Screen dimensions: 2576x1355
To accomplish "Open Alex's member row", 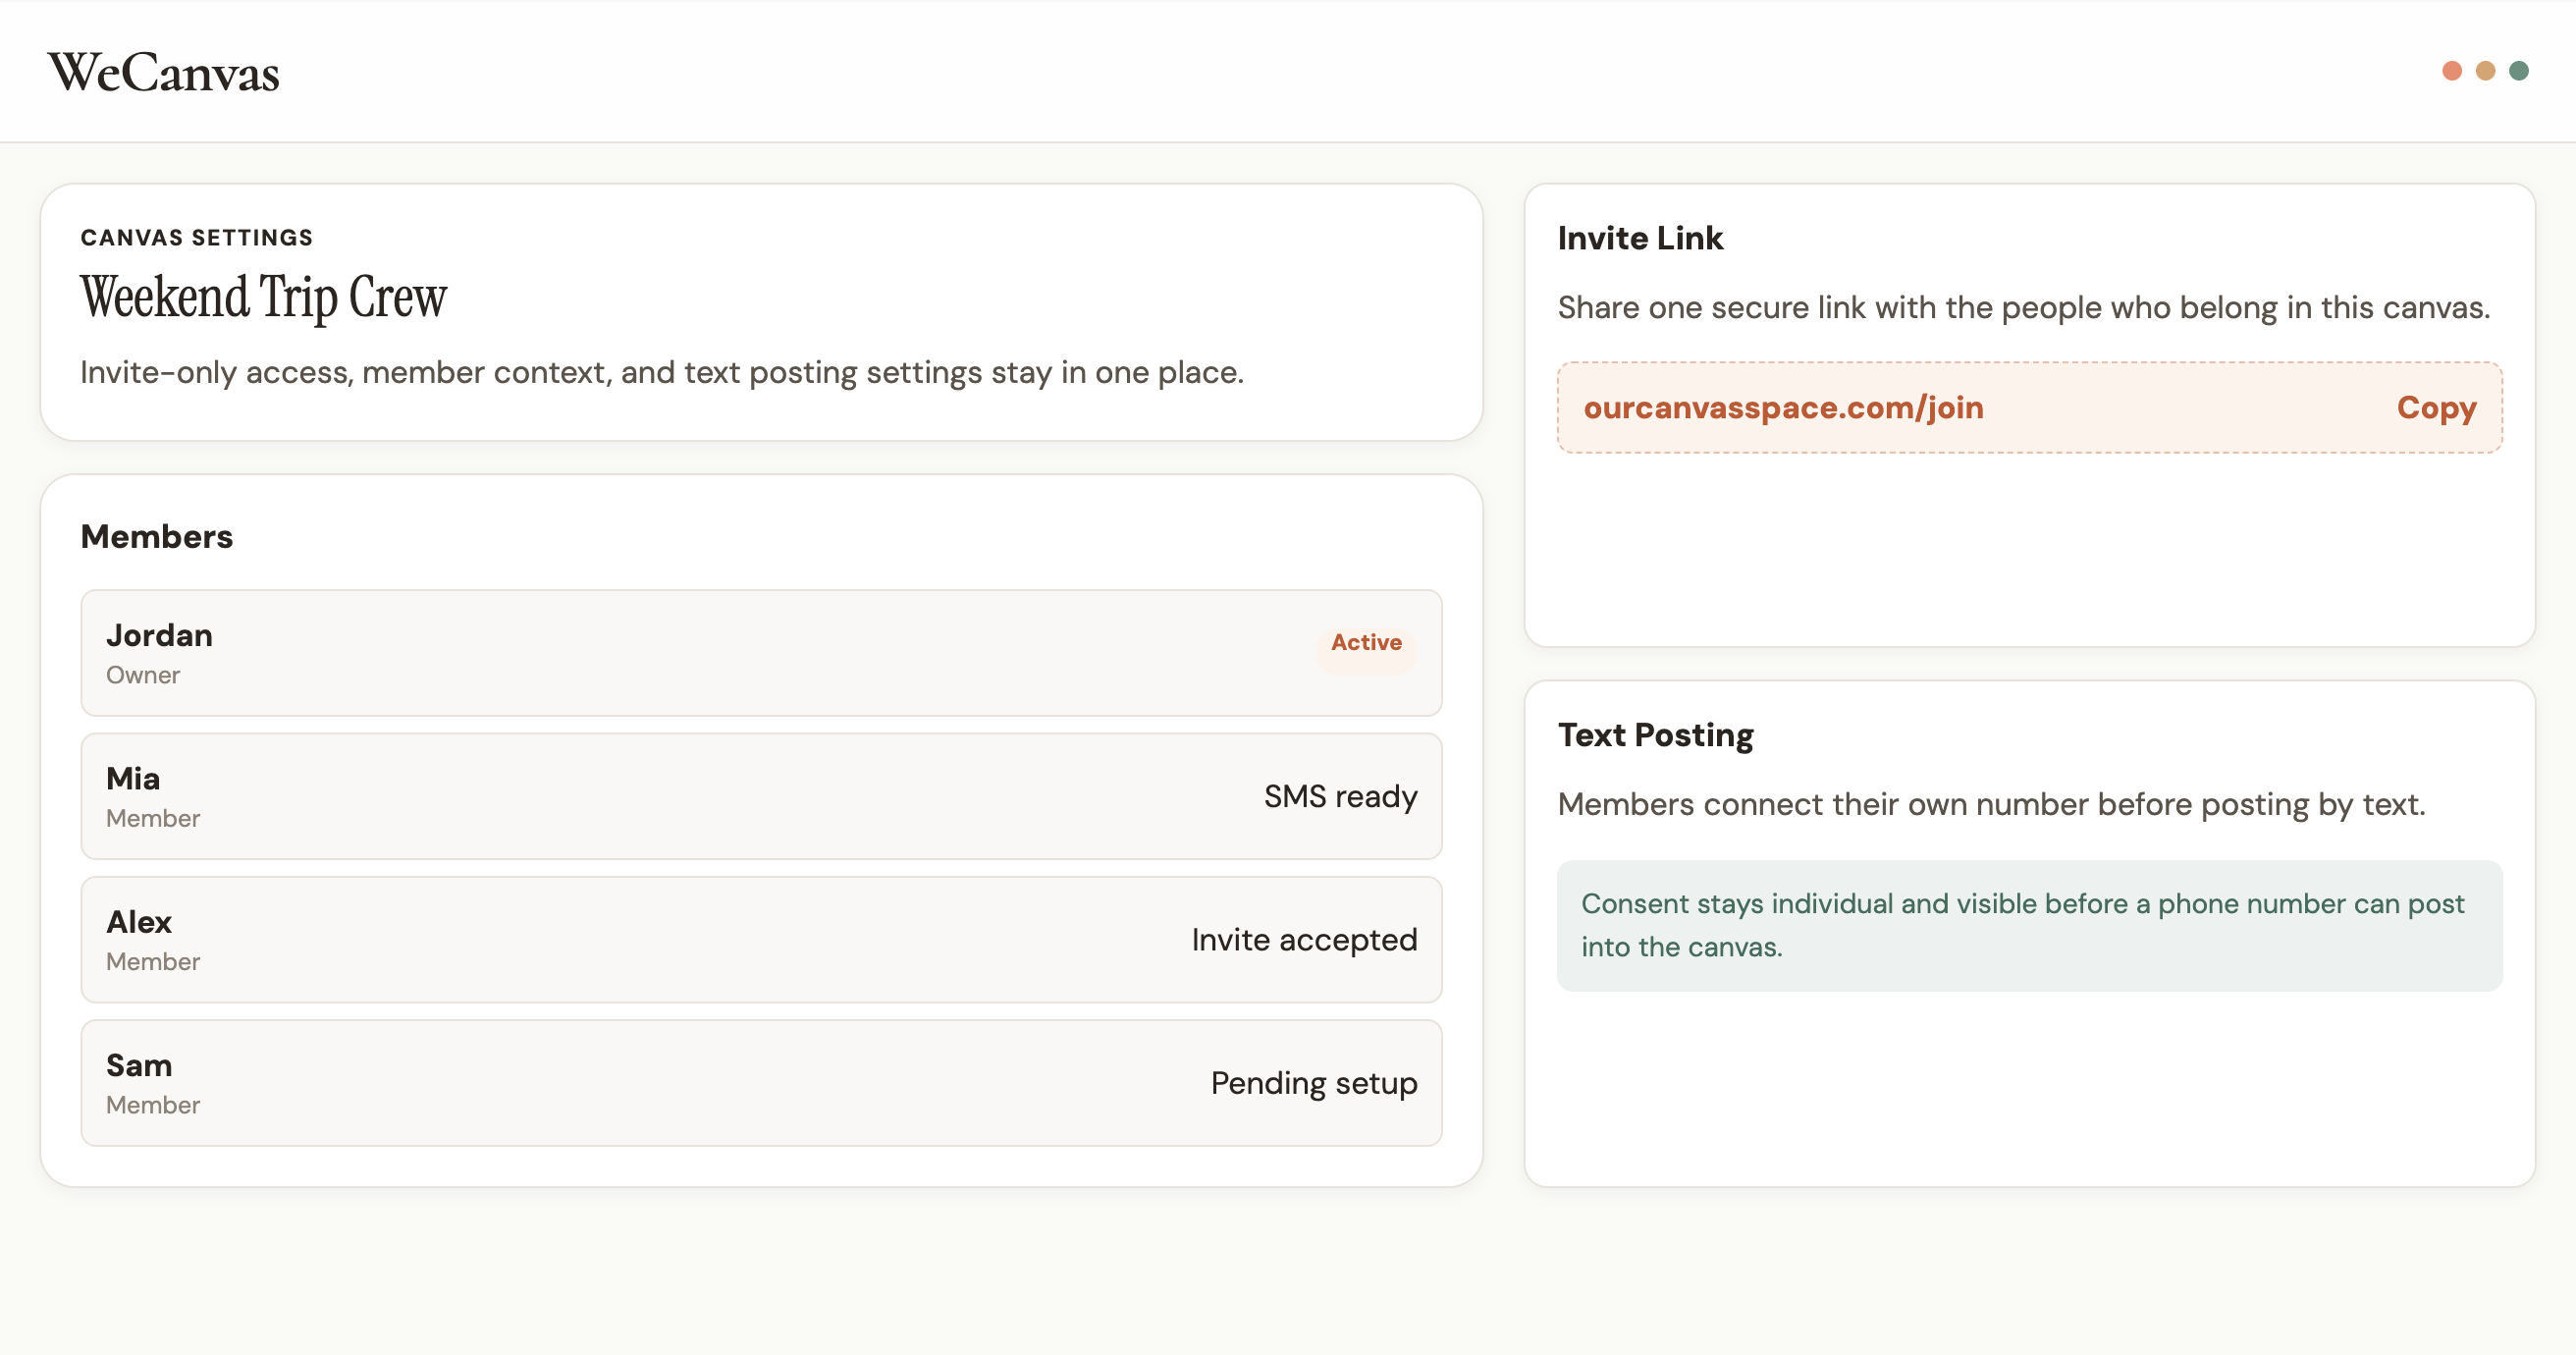I will click(761, 940).
